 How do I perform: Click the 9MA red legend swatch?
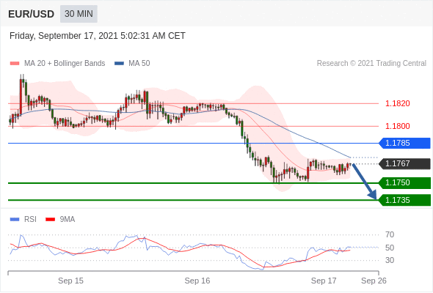click(x=50, y=220)
